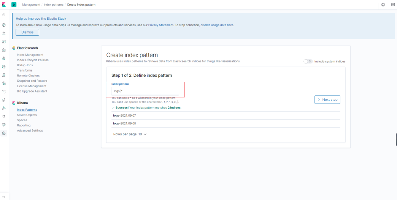Focus the Index pattern input field
Viewport: 397px width, 200px height.
pyautogui.click(x=145, y=91)
